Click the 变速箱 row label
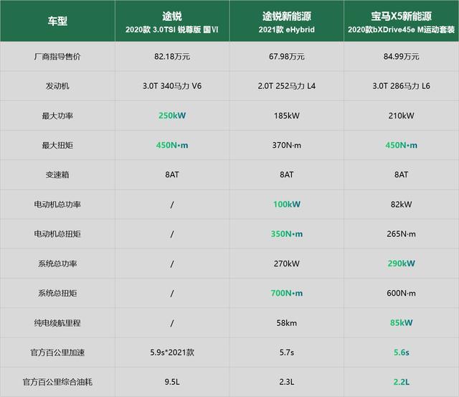The image size is (459, 397). [x=57, y=175]
